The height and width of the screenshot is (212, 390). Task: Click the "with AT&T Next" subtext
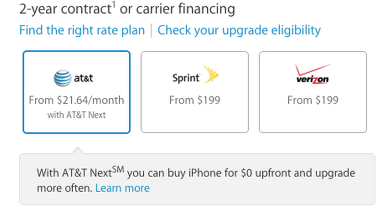[x=76, y=115]
